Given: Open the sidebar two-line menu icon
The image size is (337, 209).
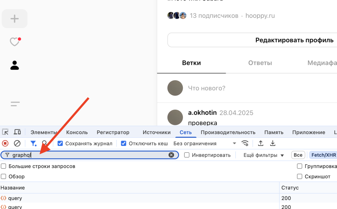Looking at the screenshot, I should click(x=15, y=104).
